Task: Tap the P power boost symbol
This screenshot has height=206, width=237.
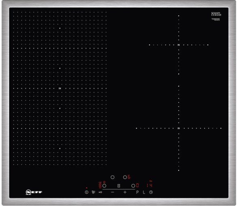Action: point(137,192)
